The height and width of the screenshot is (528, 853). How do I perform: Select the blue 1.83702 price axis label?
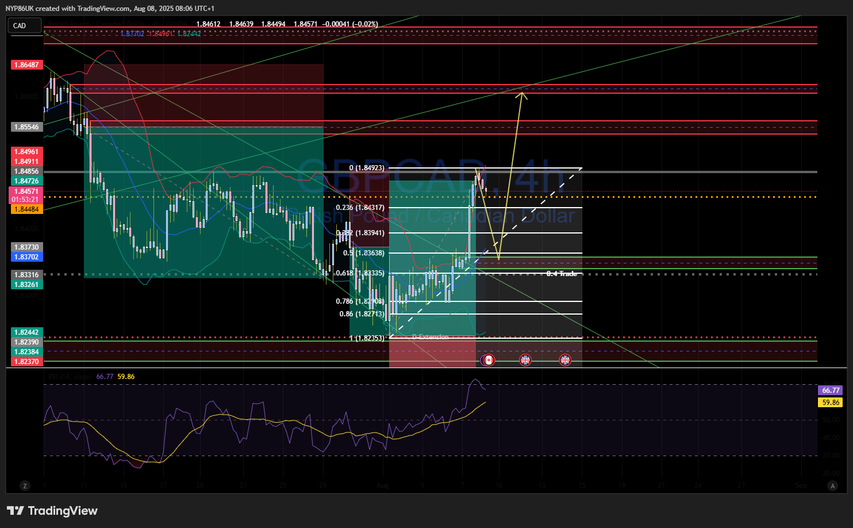(26, 257)
